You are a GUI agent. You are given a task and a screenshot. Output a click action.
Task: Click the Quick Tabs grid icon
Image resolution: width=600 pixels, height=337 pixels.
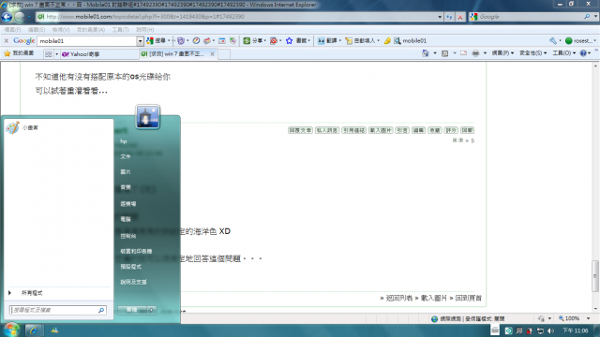[x=48, y=54]
